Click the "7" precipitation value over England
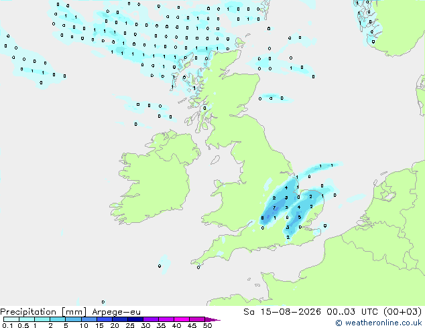The height and width of the screenshot is (328, 425). coord(274,208)
